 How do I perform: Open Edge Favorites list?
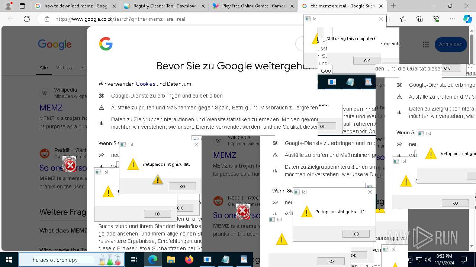pyautogui.click(x=403, y=19)
